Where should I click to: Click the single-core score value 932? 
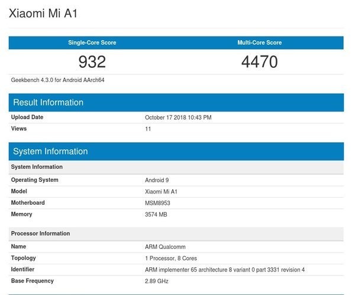click(92, 62)
